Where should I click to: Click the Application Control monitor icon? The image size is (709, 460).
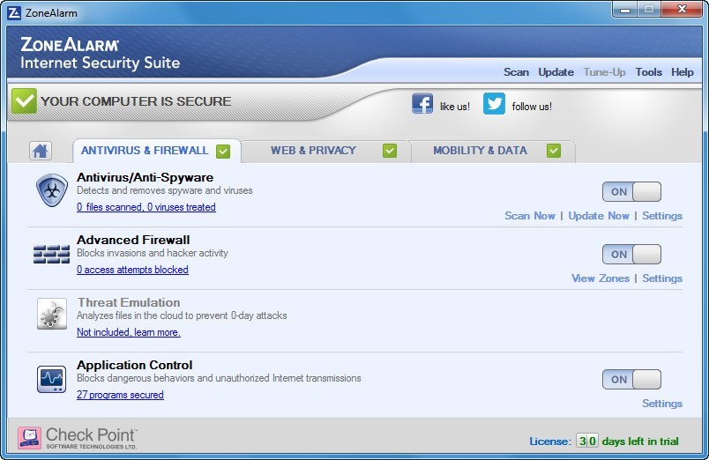51,379
